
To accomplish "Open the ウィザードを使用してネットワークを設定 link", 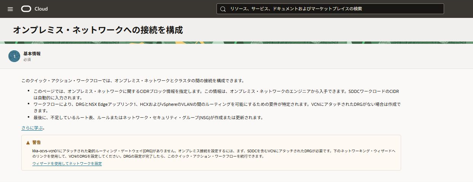I will tap(67, 163).
